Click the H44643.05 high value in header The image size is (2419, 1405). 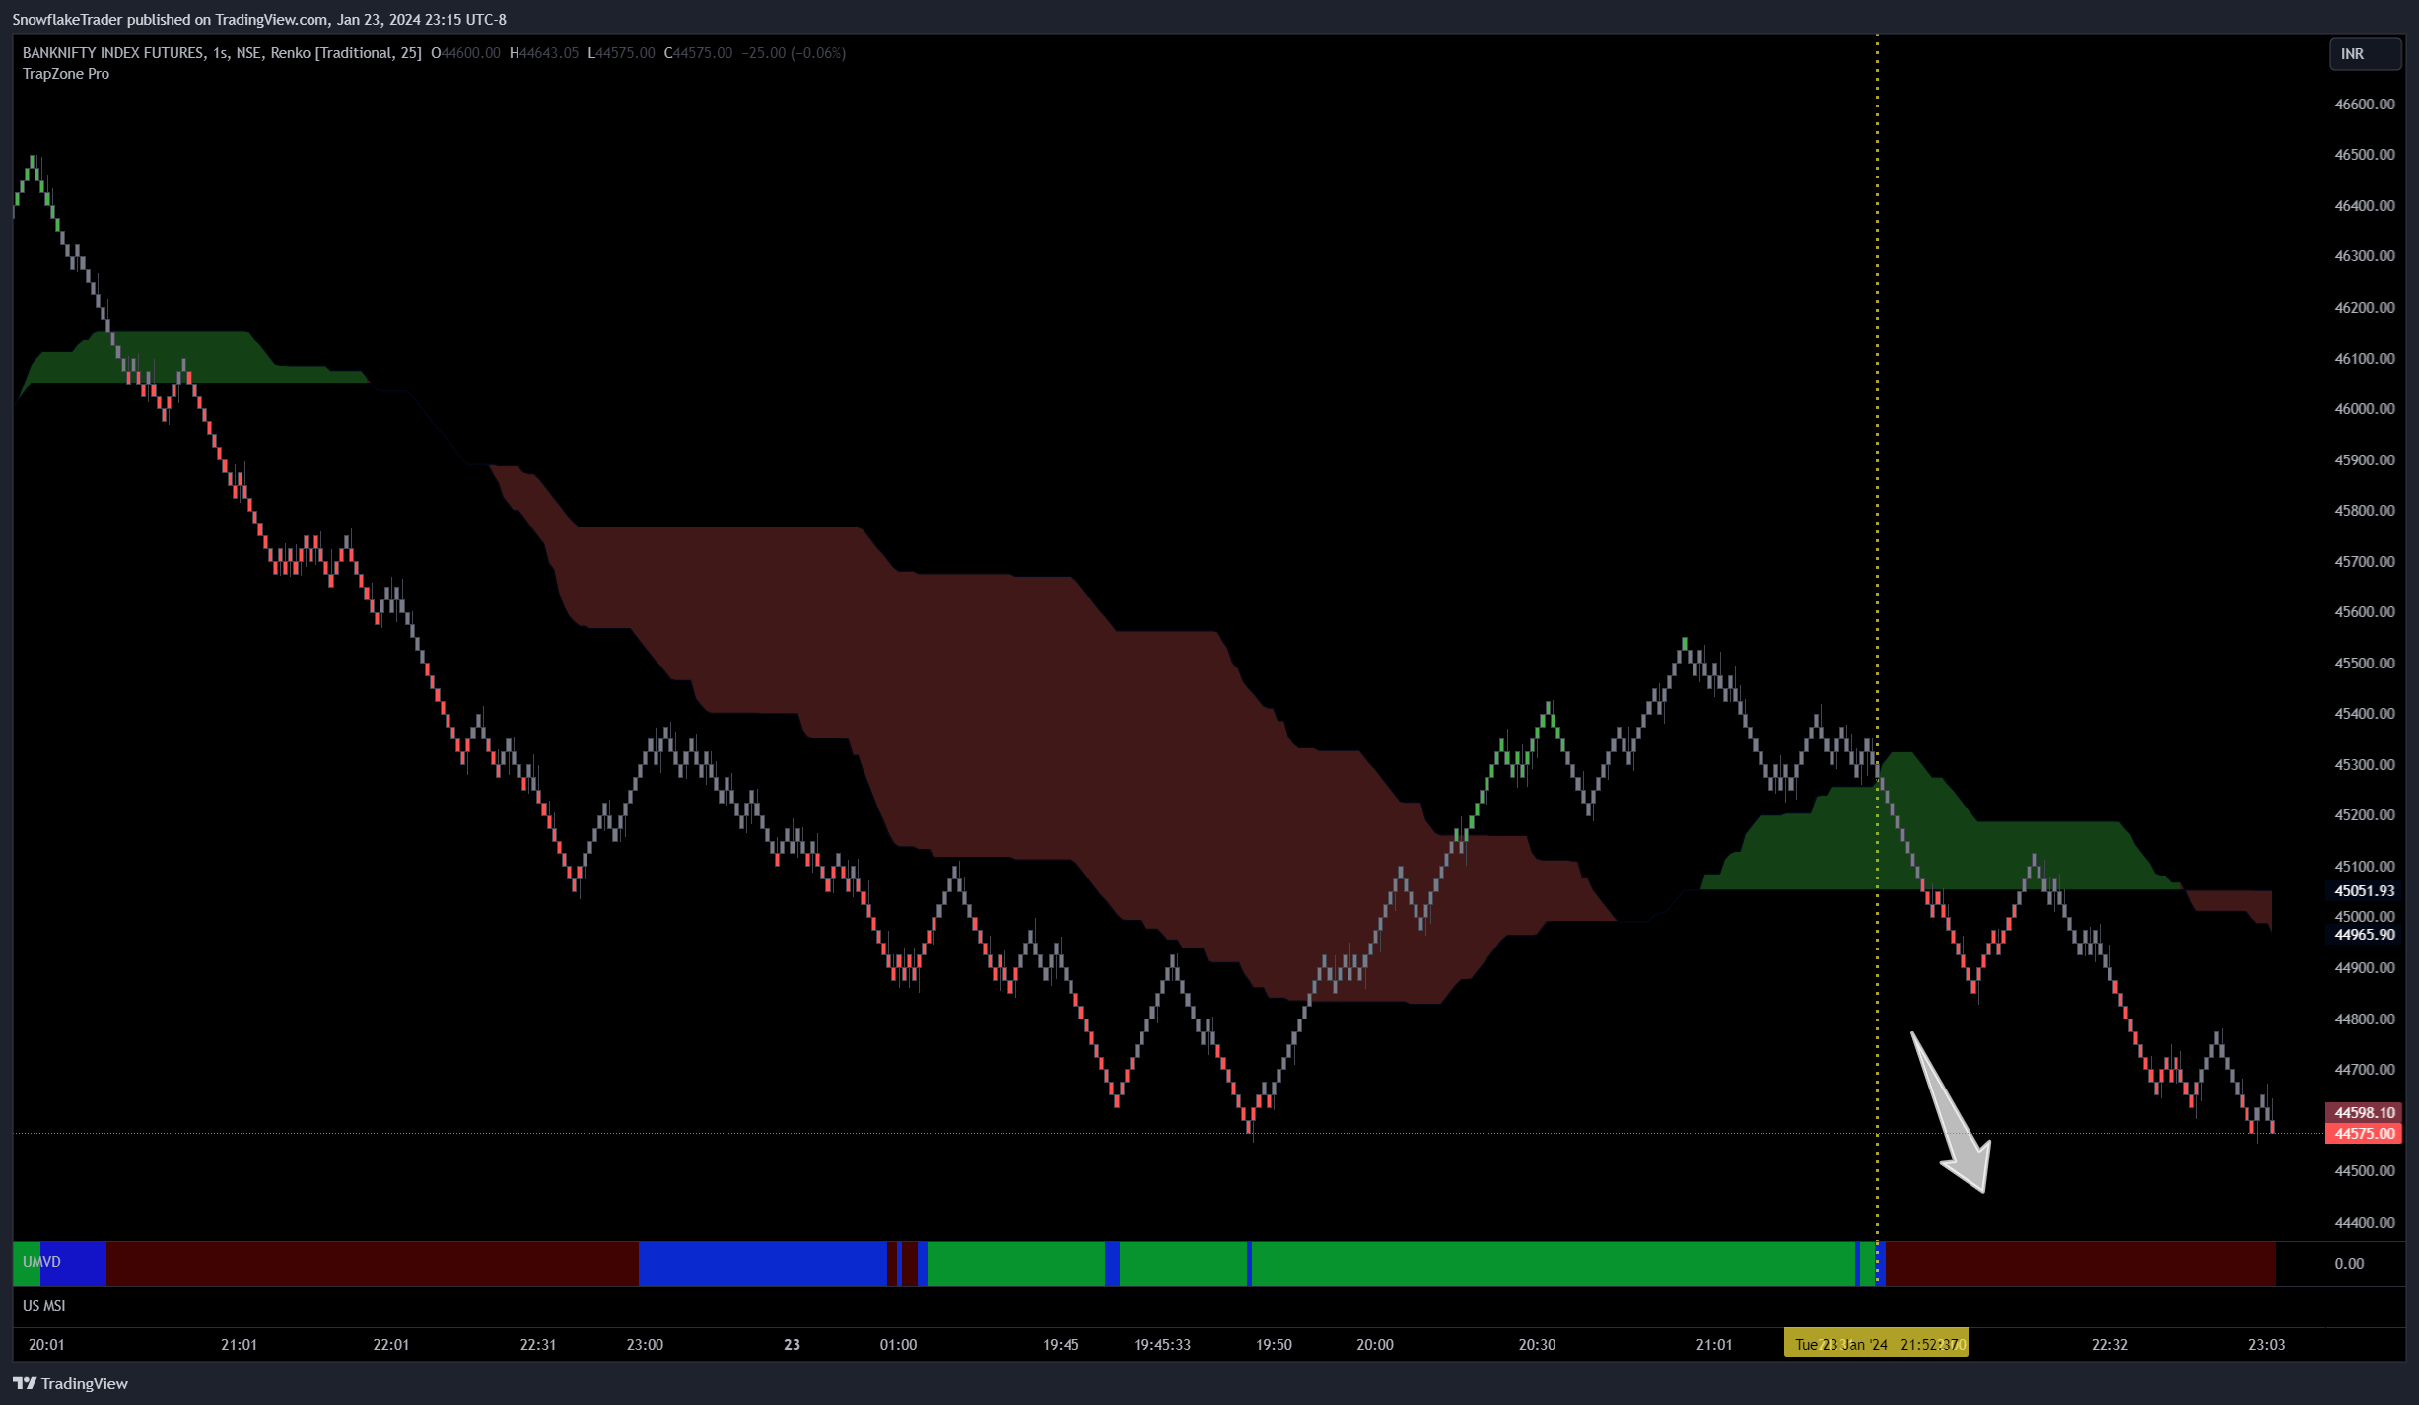click(544, 53)
